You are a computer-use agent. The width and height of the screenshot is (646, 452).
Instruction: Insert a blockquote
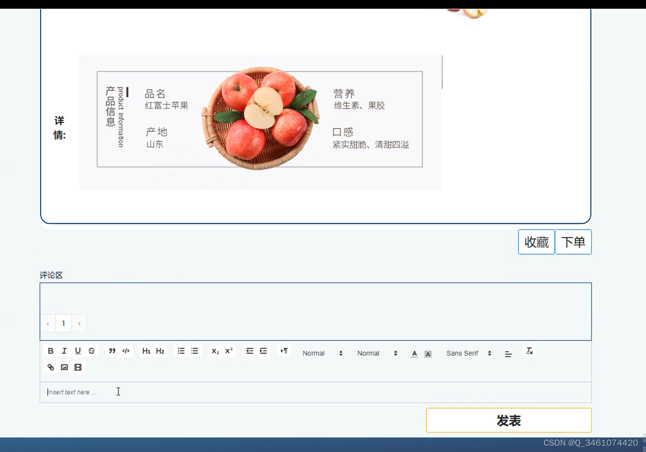point(112,351)
